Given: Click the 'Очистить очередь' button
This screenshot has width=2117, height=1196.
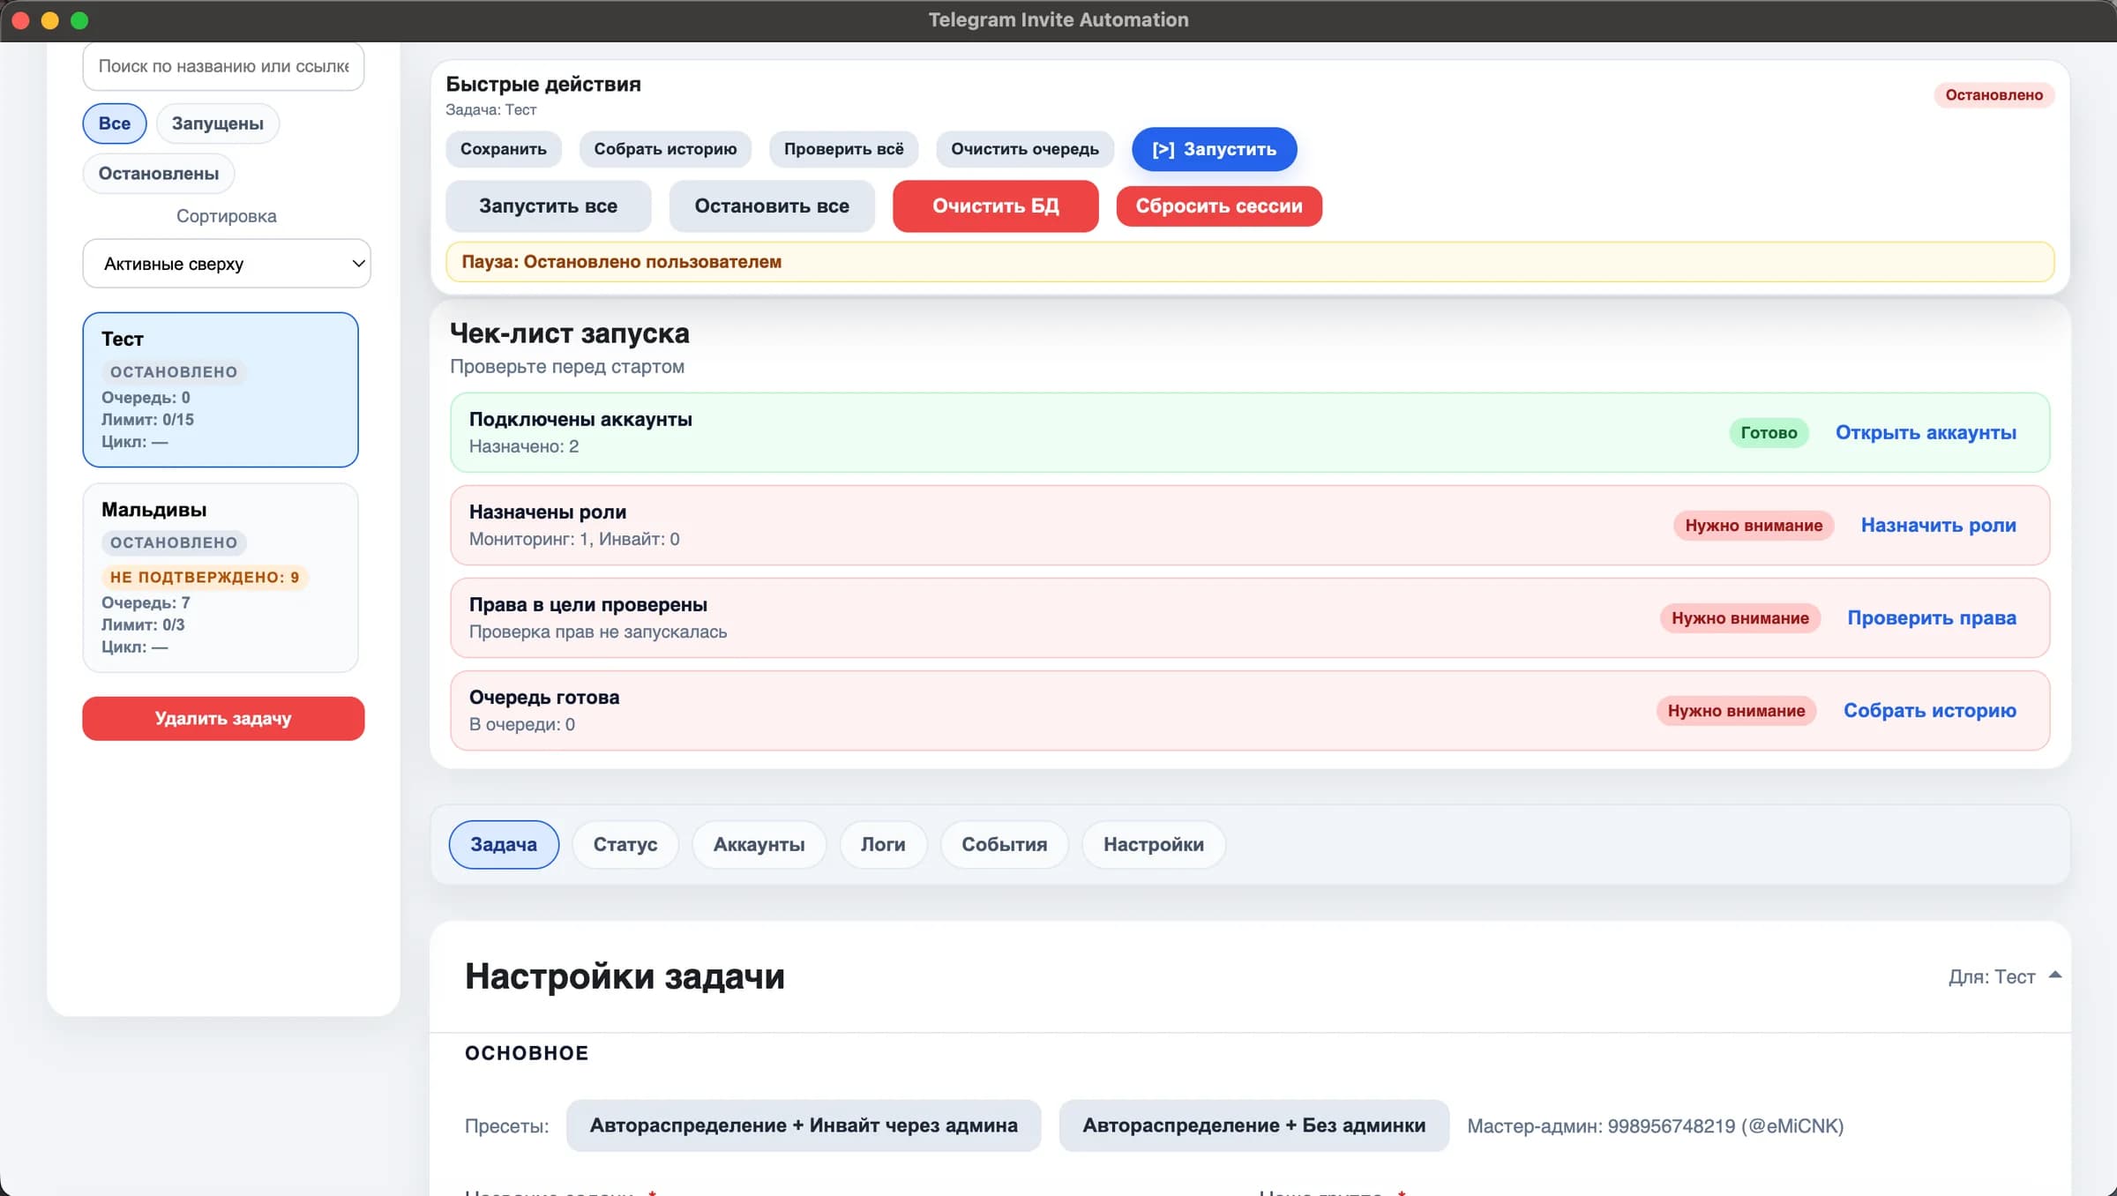Looking at the screenshot, I should point(1025,149).
